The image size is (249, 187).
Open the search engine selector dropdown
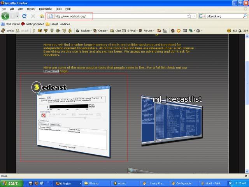click(204, 16)
